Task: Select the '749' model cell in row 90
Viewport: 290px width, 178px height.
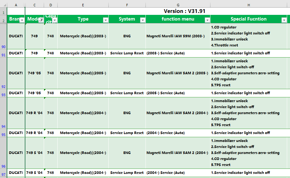Action: point(35,36)
